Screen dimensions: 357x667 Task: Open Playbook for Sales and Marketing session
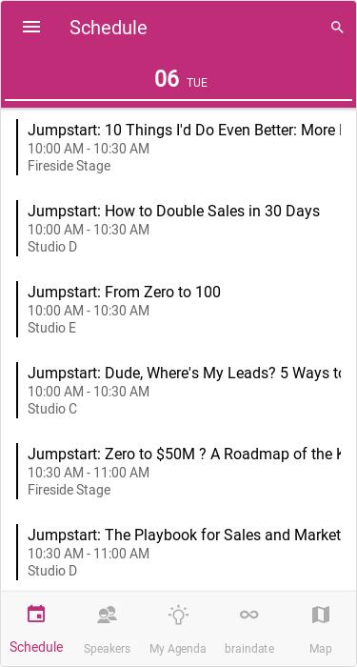pyautogui.click(x=179, y=552)
